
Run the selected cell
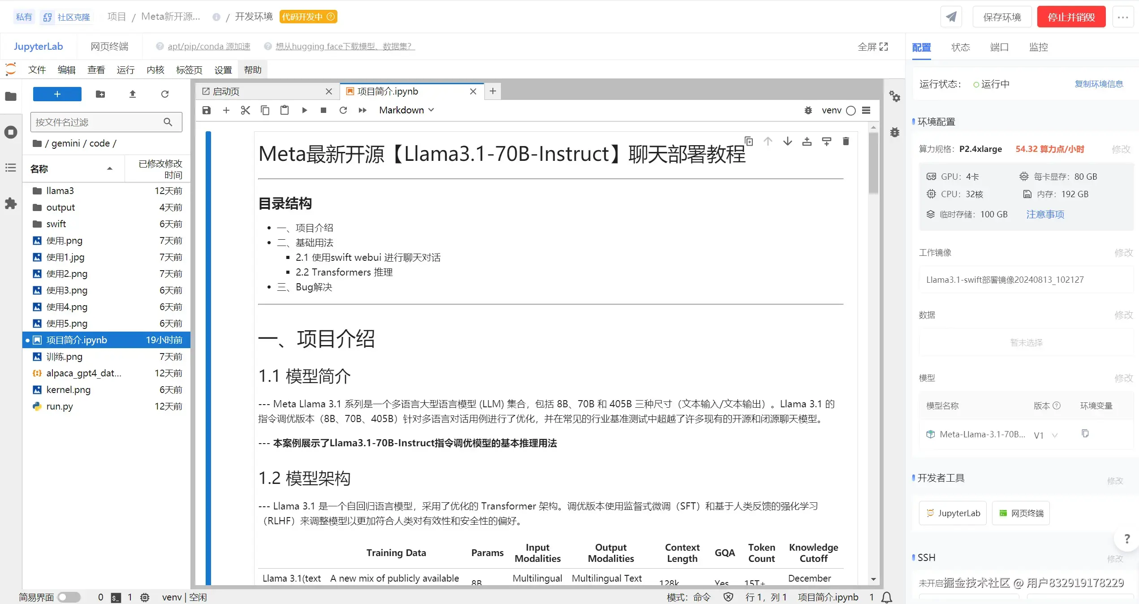tap(304, 110)
